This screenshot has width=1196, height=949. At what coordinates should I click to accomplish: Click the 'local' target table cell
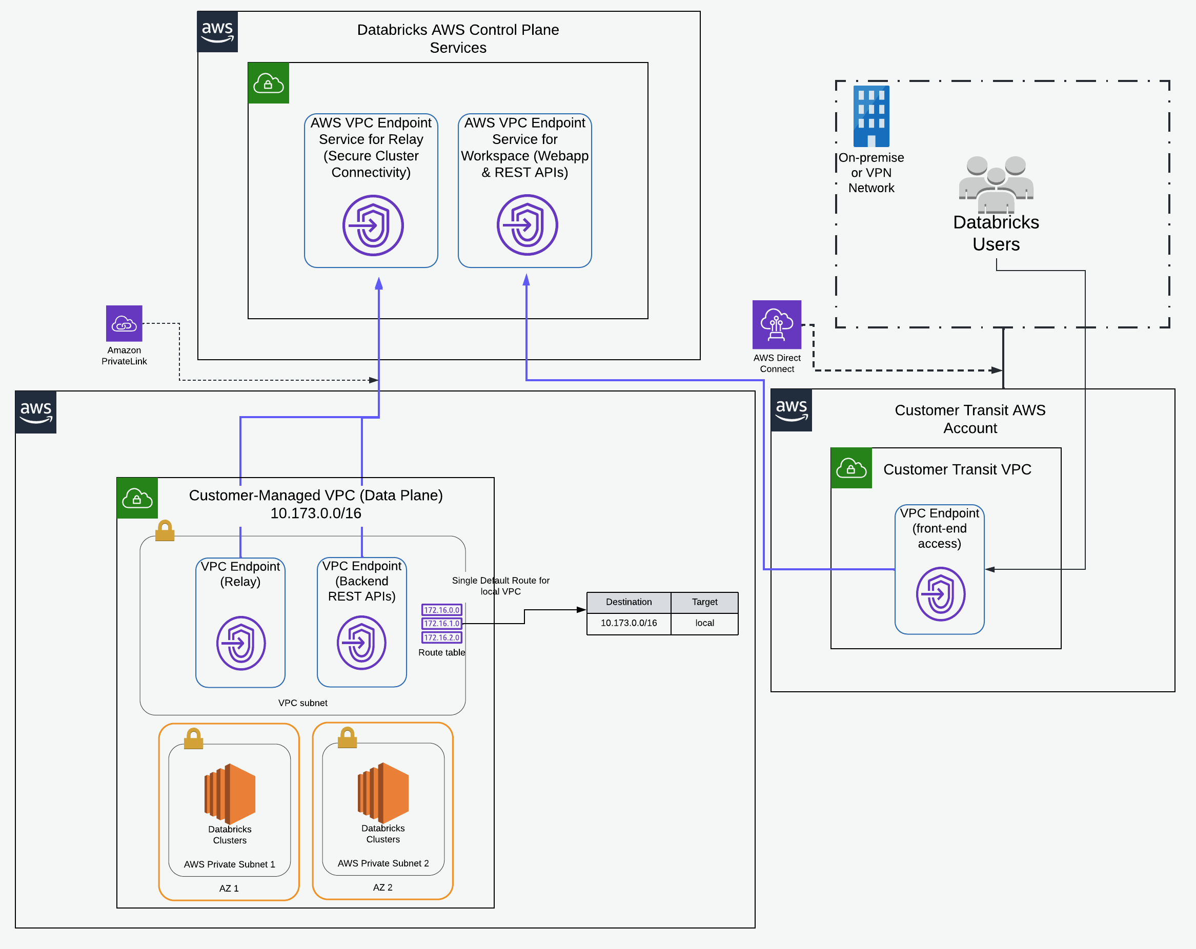[704, 623]
